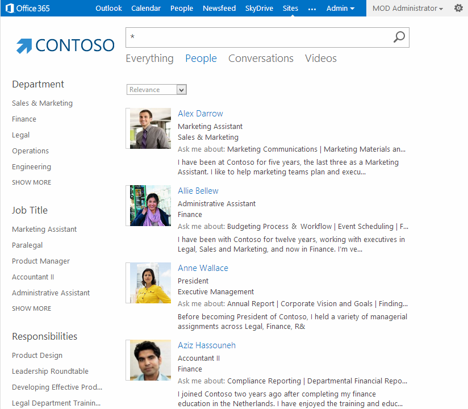Click Allie Bellew's 'Ask me about' line
This screenshot has width=468, height=409.
click(x=293, y=226)
